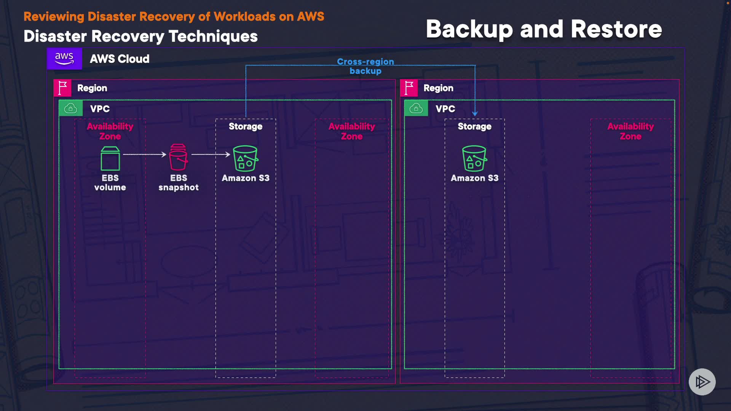Click the Backup and Restore heading
This screenshot has height=411, width=731.
(544, 29)
